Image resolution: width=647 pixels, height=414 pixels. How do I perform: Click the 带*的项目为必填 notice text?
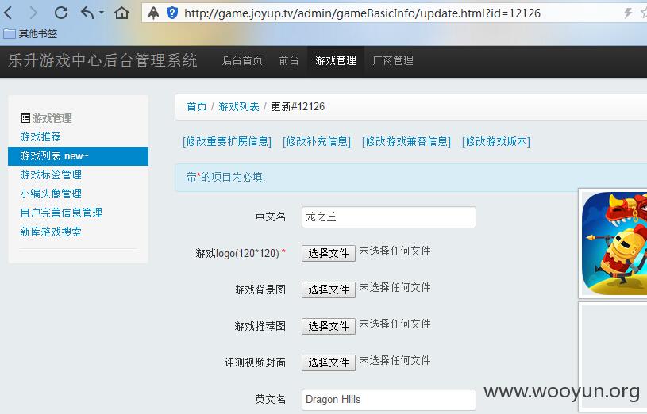coord(225,177)
